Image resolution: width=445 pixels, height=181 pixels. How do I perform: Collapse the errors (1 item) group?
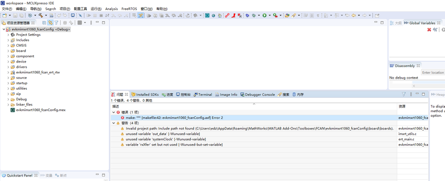click(114, 112)
